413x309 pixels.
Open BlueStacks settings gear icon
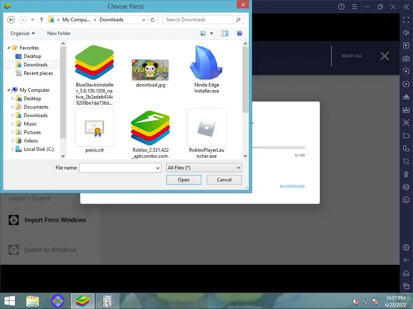click(406, 247)
